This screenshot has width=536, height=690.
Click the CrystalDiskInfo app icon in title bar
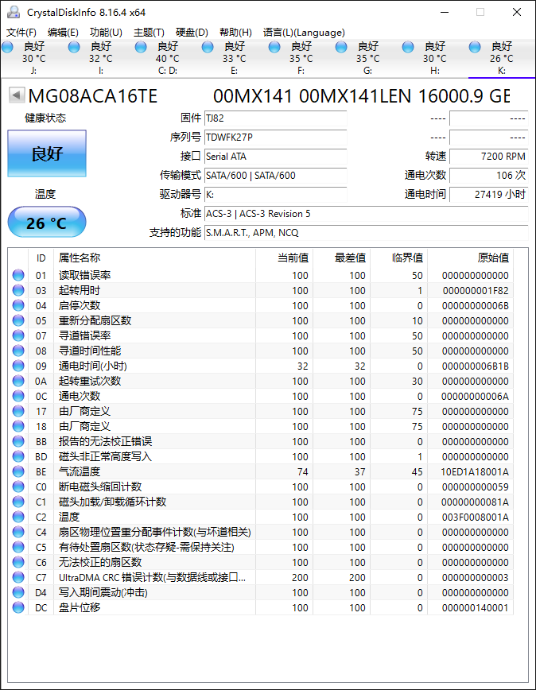click(x=14, y=13)
